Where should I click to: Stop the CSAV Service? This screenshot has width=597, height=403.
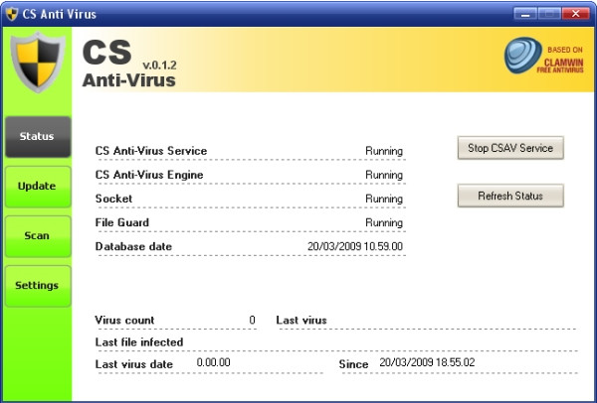510,148
